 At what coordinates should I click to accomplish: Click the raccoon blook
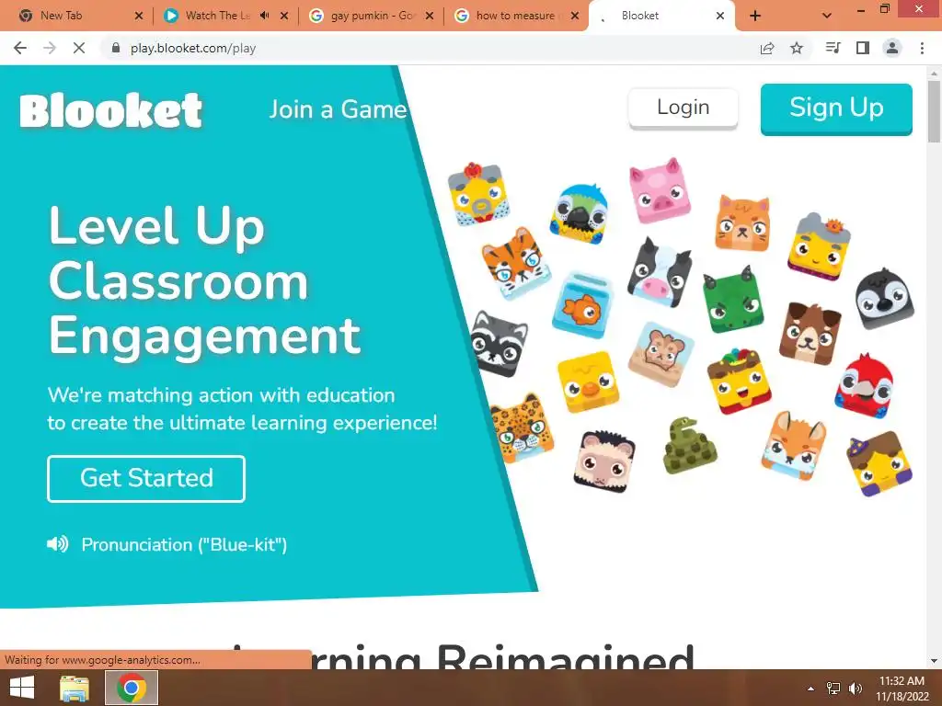[498, 344]
